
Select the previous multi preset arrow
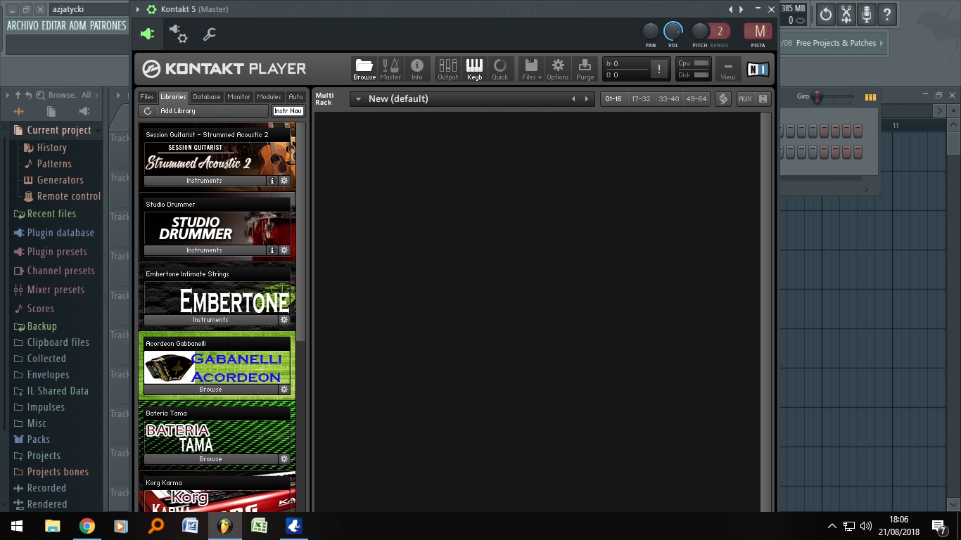pos(574,99)
